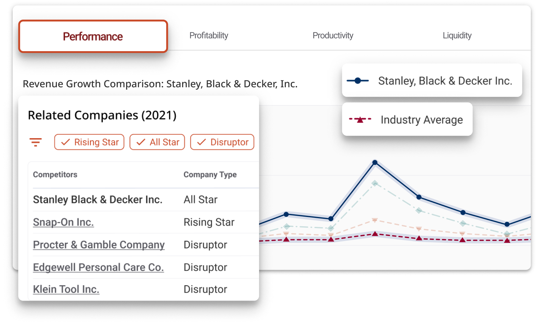This screenshot has width=537, height=325.
Task: Open the Snap-On Inc. link
Action: coord(63,222)
